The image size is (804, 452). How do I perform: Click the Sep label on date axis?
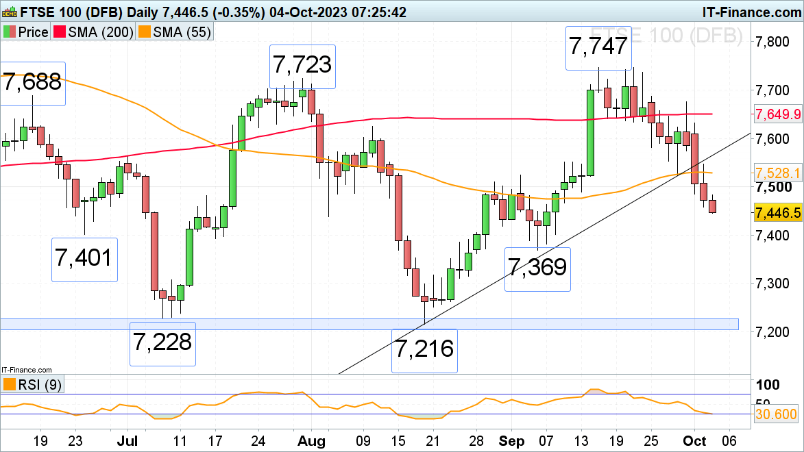pyautogui.click(x=512, y=441)
